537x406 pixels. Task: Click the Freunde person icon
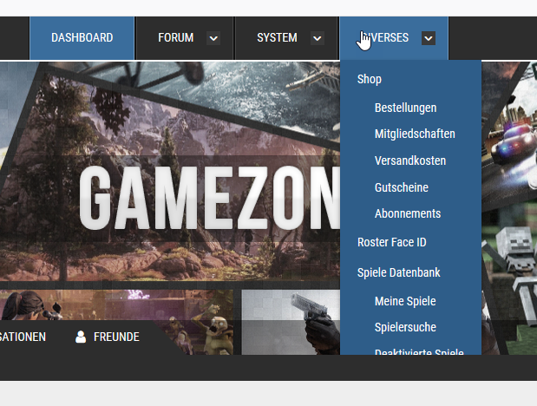click(81, 337)
